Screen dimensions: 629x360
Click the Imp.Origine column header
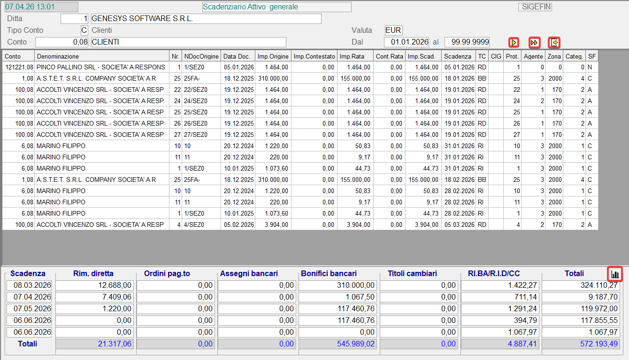pos(273,56)
